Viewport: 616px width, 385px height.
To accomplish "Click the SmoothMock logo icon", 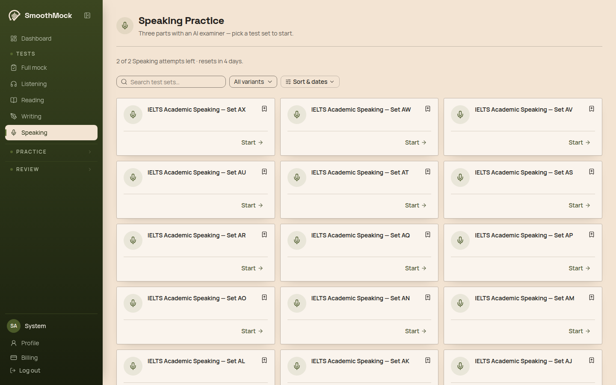I will [x=14, y=15].
